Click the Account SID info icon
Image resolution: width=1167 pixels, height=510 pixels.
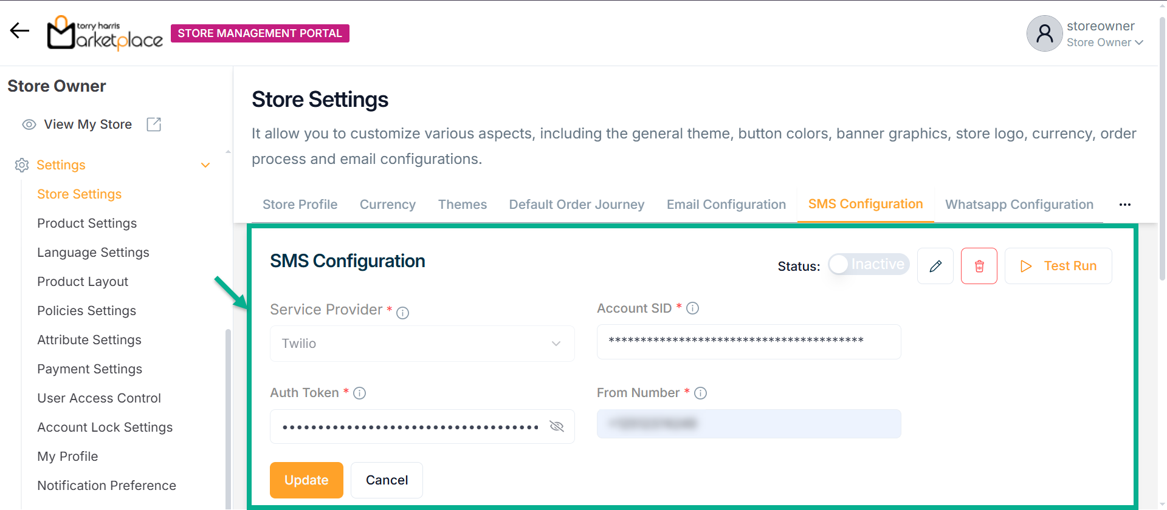[x=692, y=308]
